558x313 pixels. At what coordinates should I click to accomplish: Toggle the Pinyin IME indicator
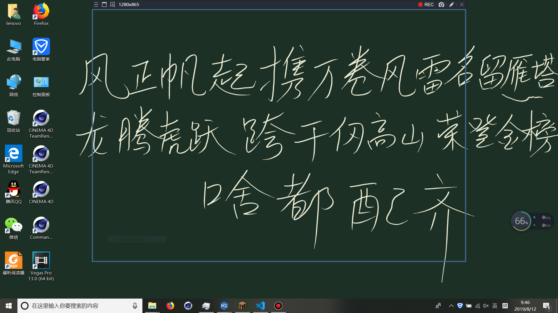[x=505, y=306]
